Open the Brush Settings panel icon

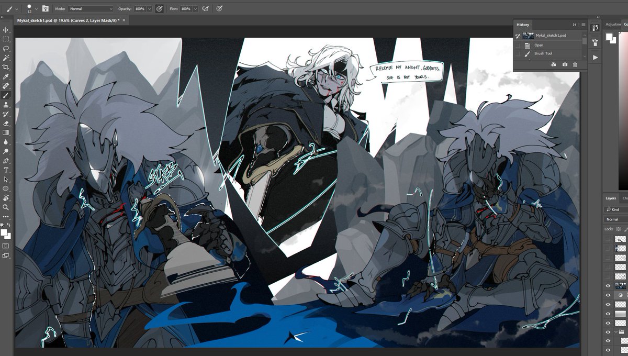click(595, 41)
